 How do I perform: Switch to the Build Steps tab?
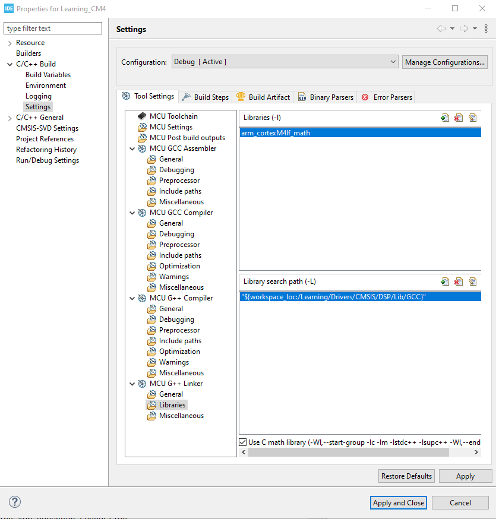pos(206,97)
